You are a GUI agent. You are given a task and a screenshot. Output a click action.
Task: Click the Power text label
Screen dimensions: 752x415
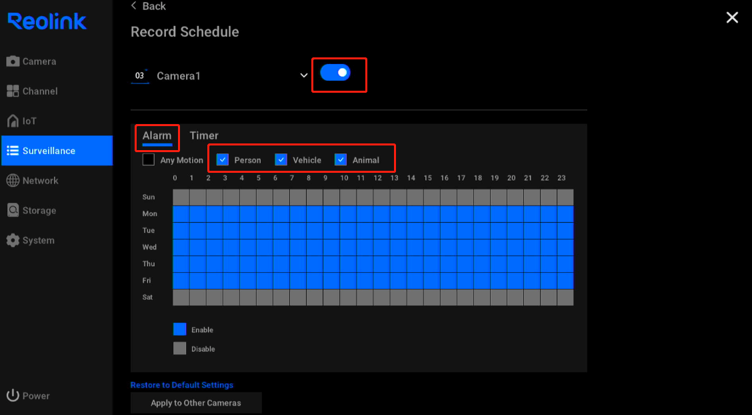[x=36, y=396]
